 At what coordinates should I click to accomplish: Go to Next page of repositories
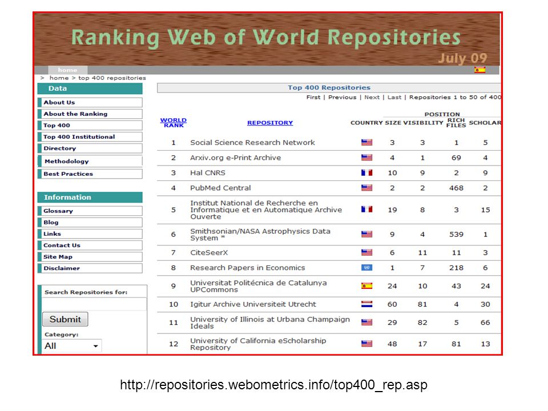tap(372, 97)
